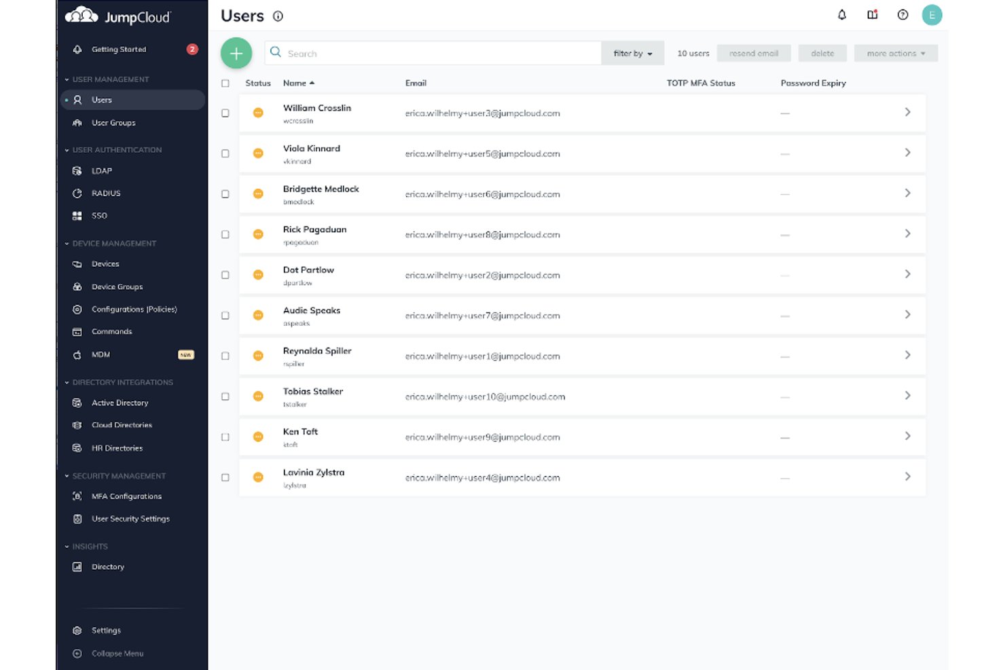Open Settings at sidebar bottom
The image size is (1005, 670).
106,631
